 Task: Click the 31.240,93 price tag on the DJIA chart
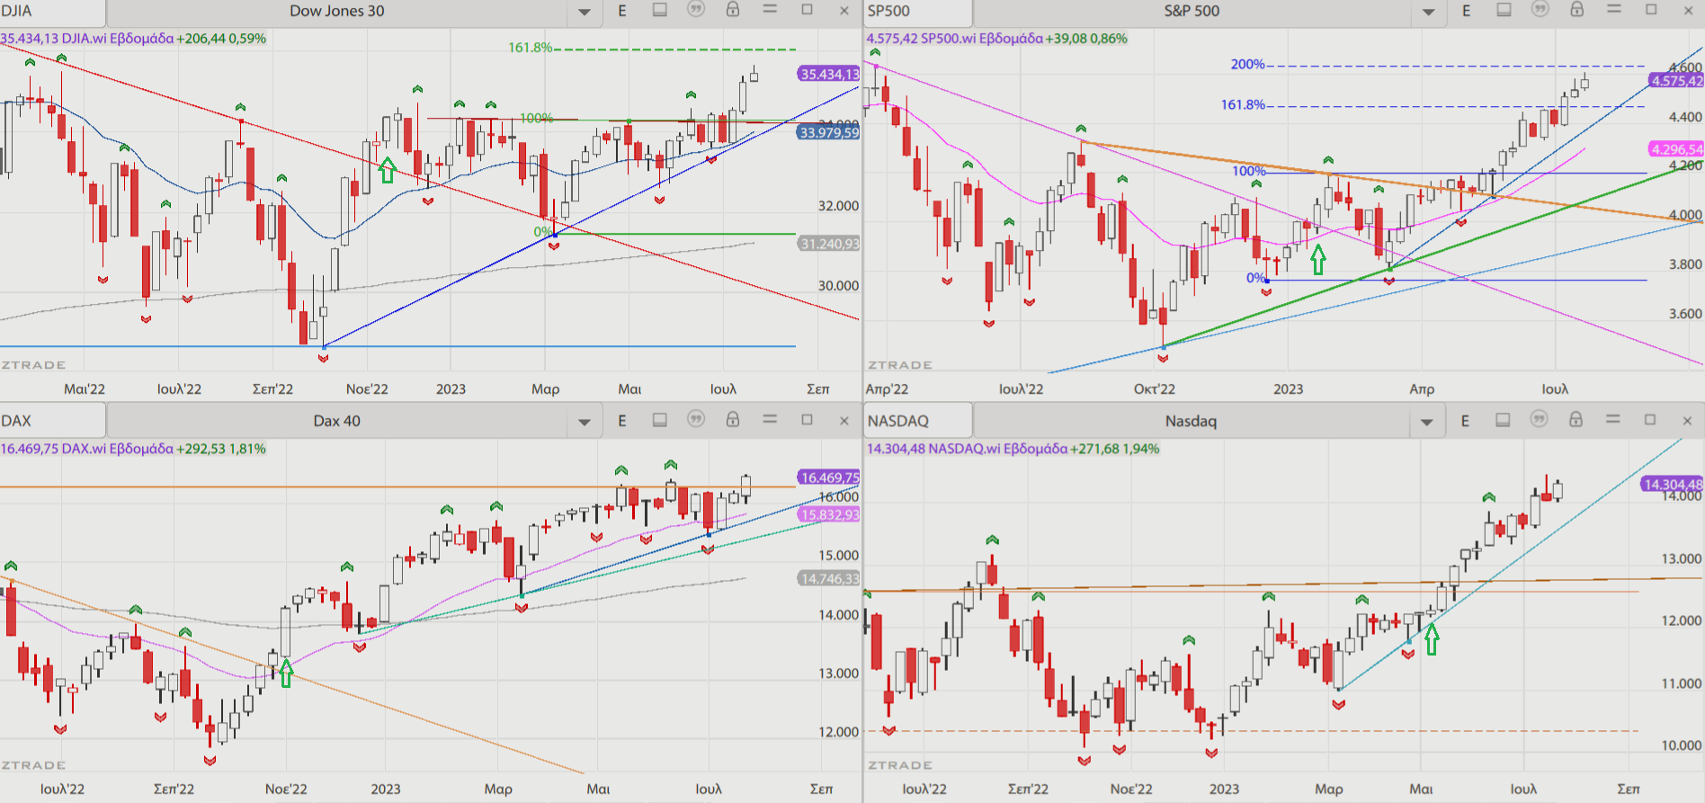828,244
